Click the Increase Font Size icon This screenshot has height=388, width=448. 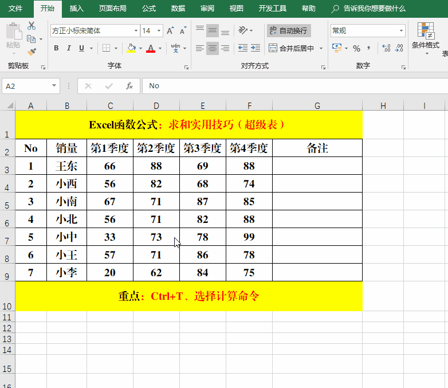pyautogui.click(x=171, y=30)
